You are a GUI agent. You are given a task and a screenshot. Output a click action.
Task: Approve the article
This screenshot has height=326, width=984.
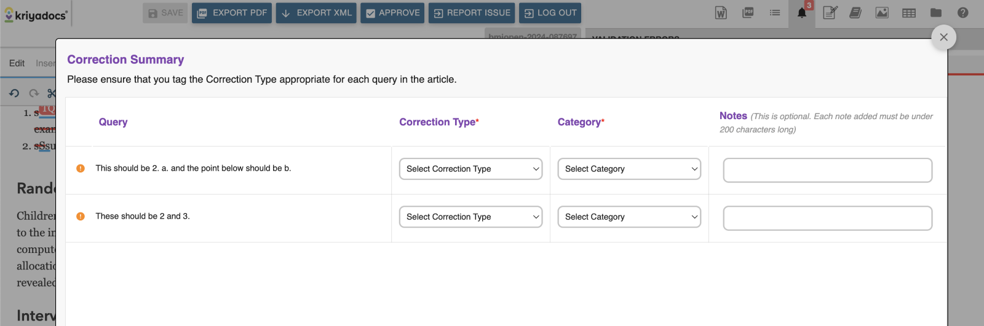[392, 13]
